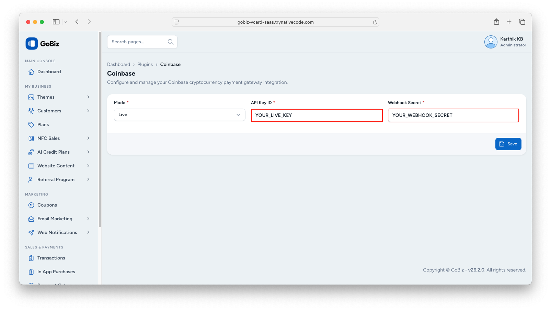The height and width of the screenshot is (310, 551).
Task: Click the Plans tag icon
Action: click(31, 125)
